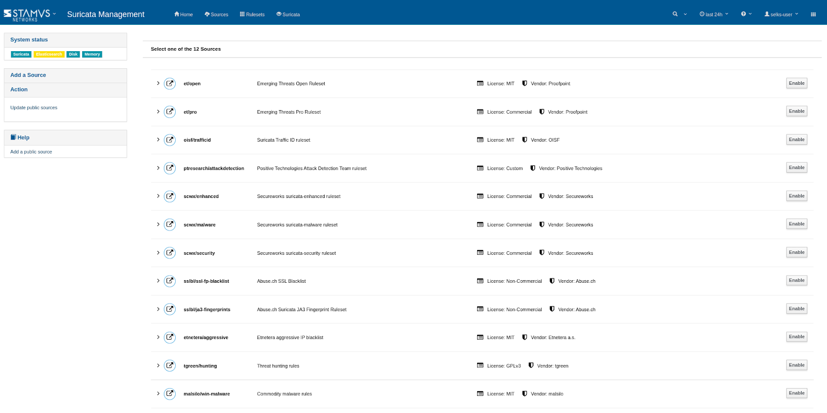Click the Suricata status badge
The image size is (827, 413).
pos(21,54)
